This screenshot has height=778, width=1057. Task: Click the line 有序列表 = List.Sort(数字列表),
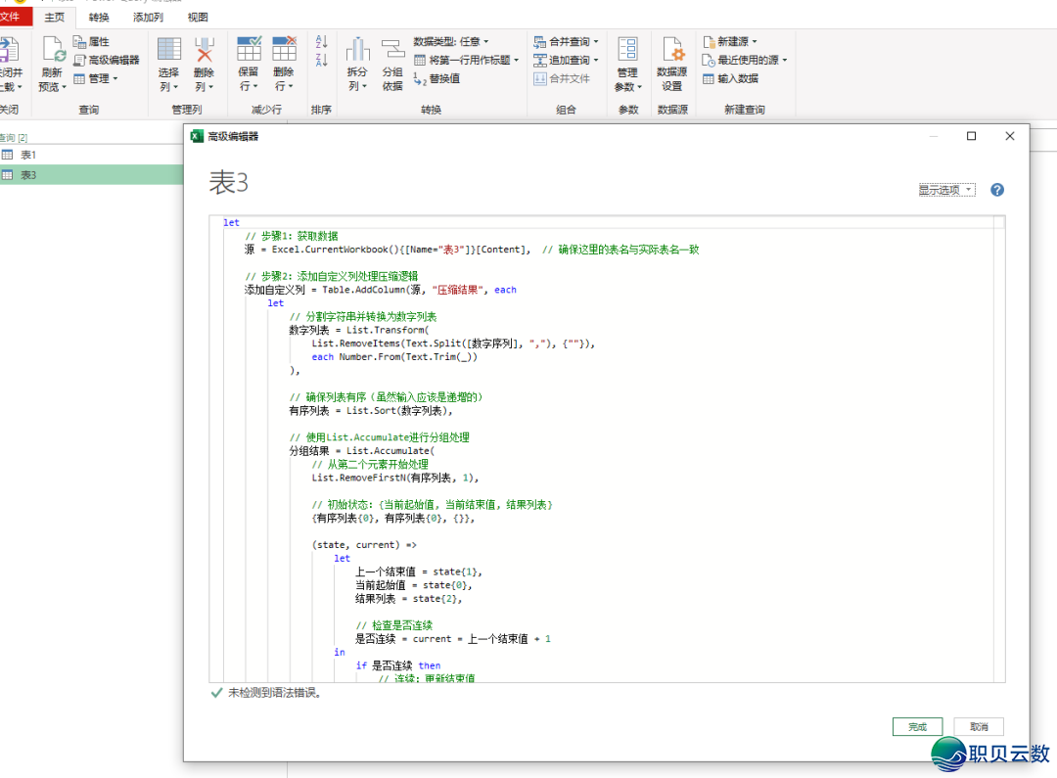371,411
